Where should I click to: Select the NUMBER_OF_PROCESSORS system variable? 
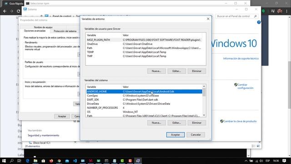(x=144, y=108)
